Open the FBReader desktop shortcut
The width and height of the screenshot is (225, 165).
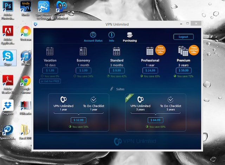pos(26,108)
